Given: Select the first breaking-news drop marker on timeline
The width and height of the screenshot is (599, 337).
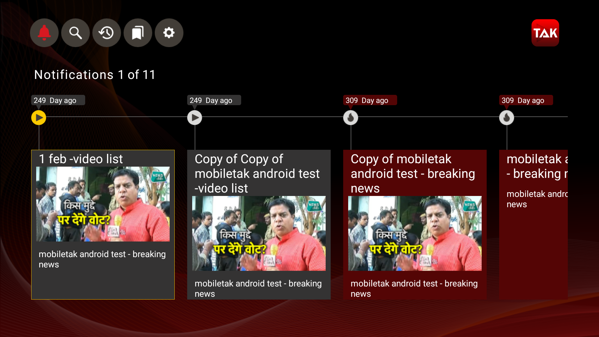Looking at the screenshot, I should coord(351,118).
